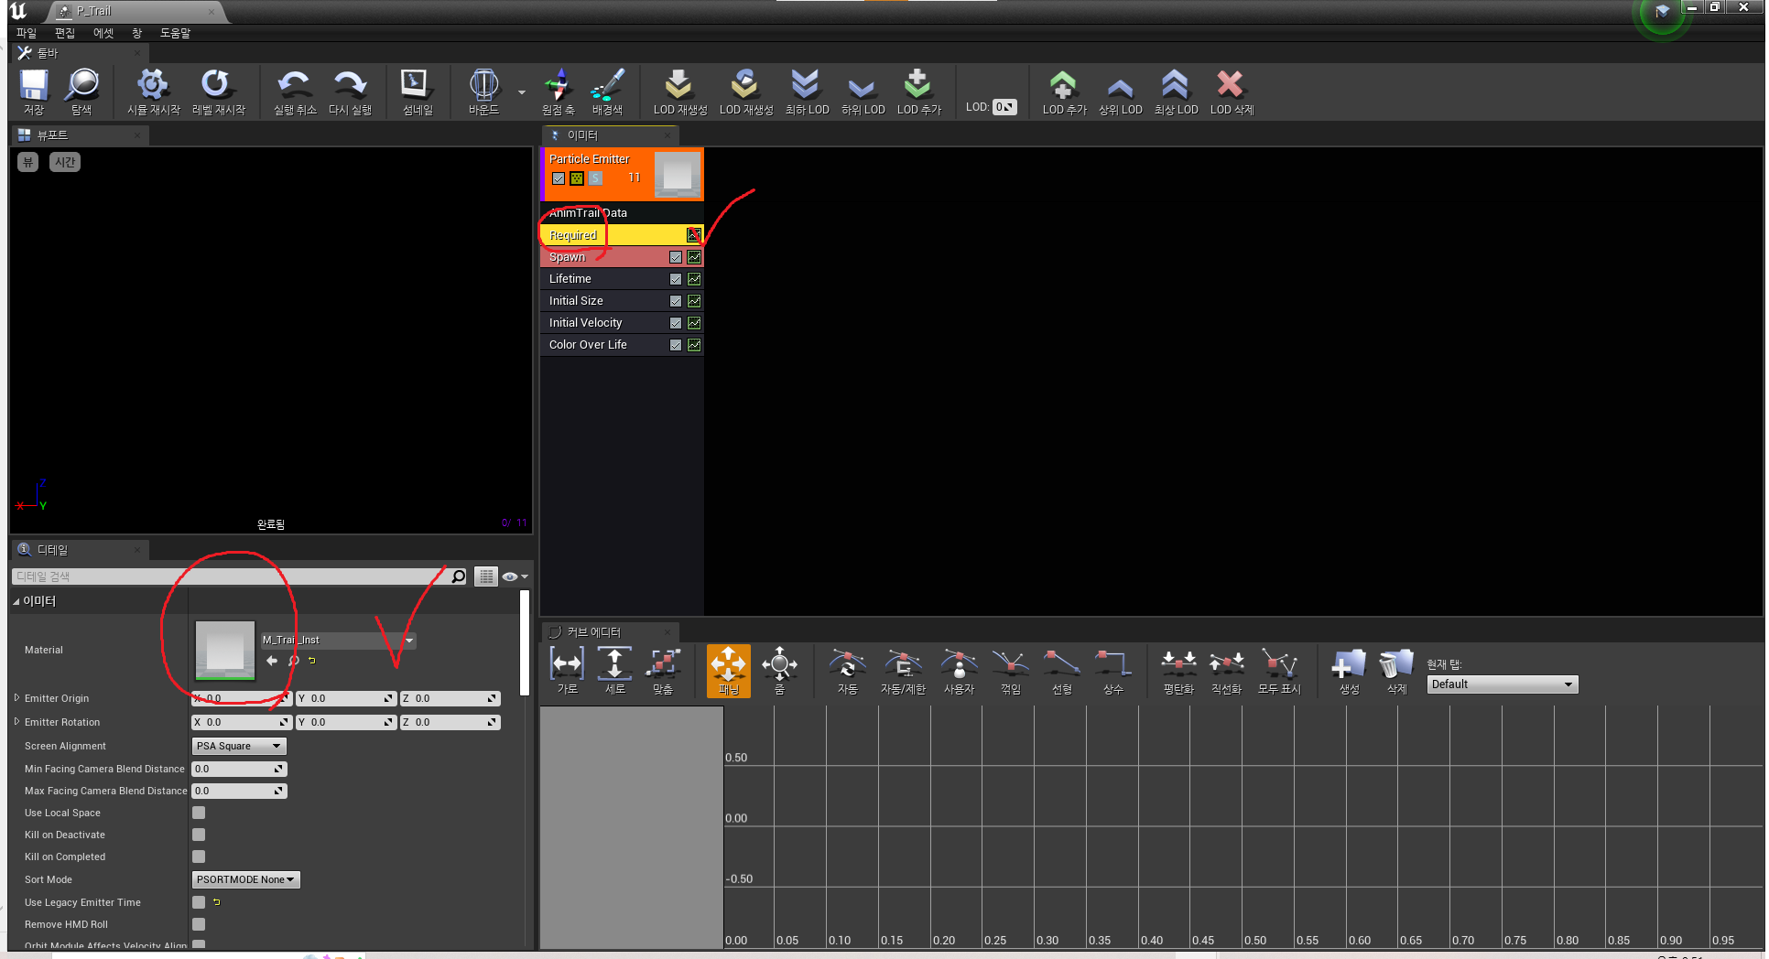Click the first LOD 재생성 icon

click(679, 92)
